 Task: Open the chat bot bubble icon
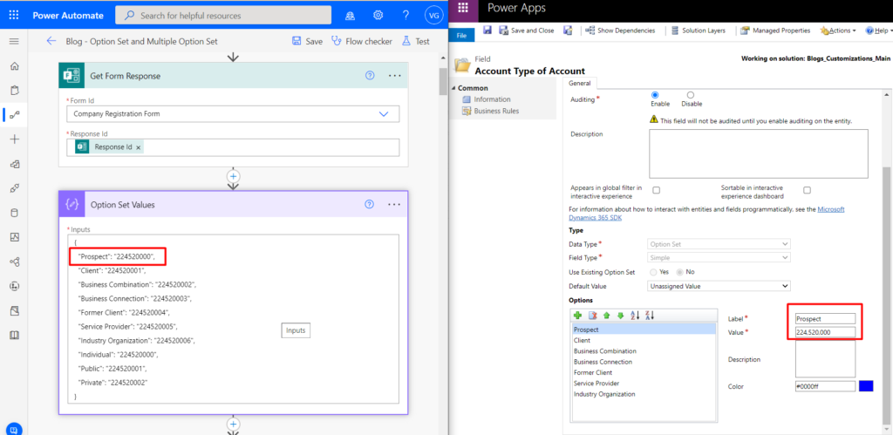click(x=15, y=429)
